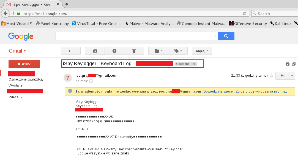Expand Gmail search options arrow
This screenshot has width=298, height=155.
point(215,36)
